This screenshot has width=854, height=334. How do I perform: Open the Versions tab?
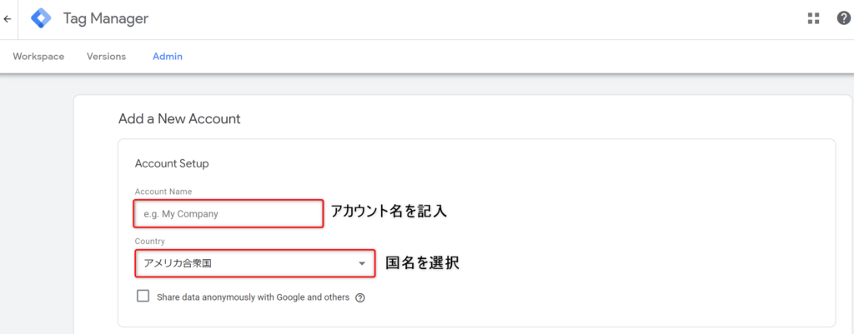(x=106, y=57)
